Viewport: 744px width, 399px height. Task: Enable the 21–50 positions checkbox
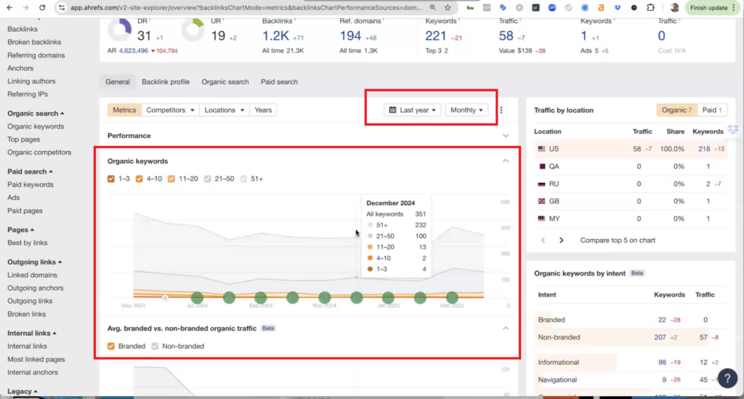coord(207,179)
